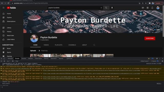This screenshot has width=164, height=92.
Task: Open the Default levels dropdown
Action: 145,61
